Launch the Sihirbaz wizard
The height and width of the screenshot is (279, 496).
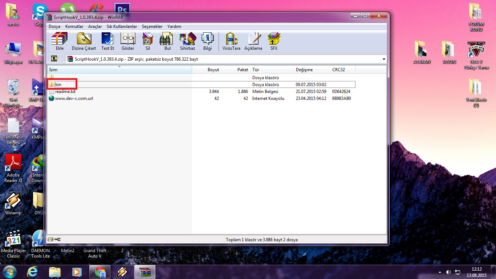(187, 41)
